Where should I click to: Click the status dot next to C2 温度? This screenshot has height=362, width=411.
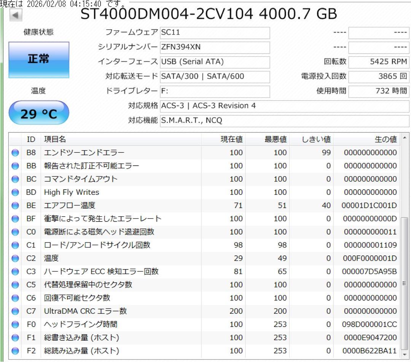pos(15,258)
